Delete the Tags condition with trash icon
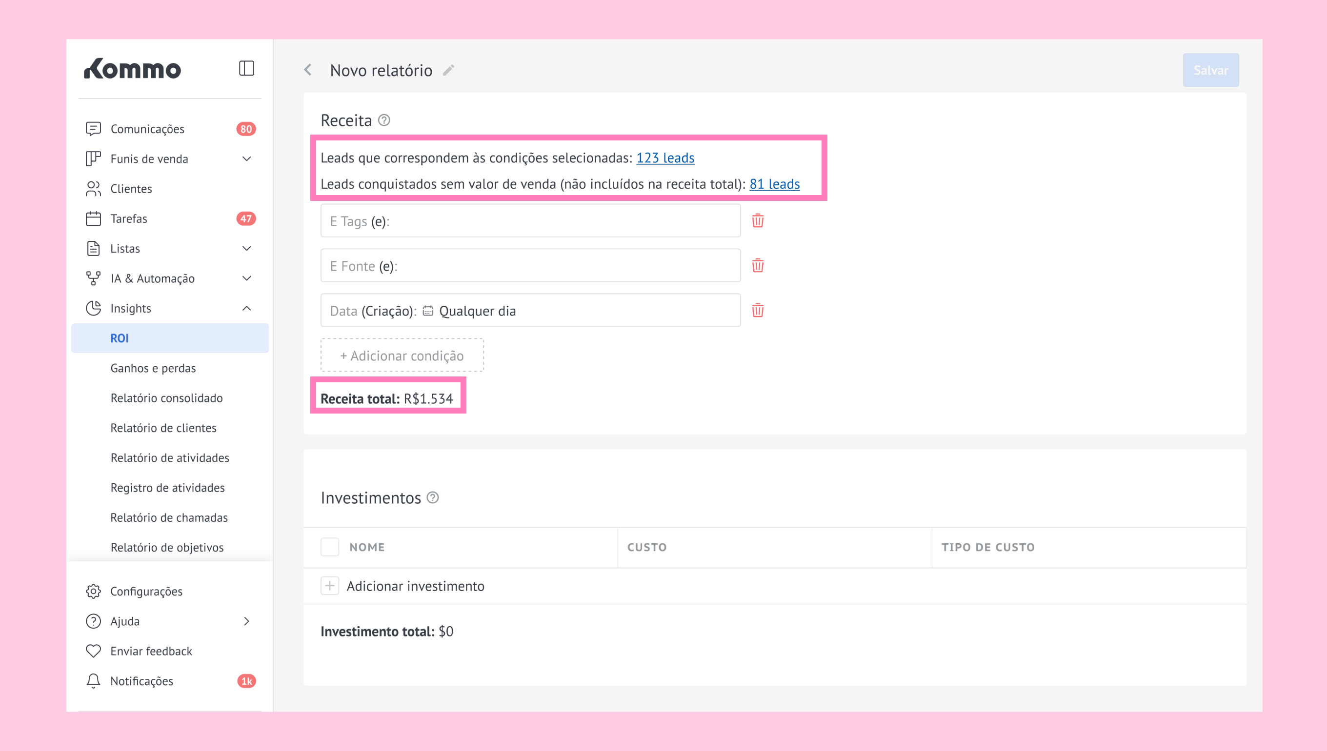 (x=757, y=221)
